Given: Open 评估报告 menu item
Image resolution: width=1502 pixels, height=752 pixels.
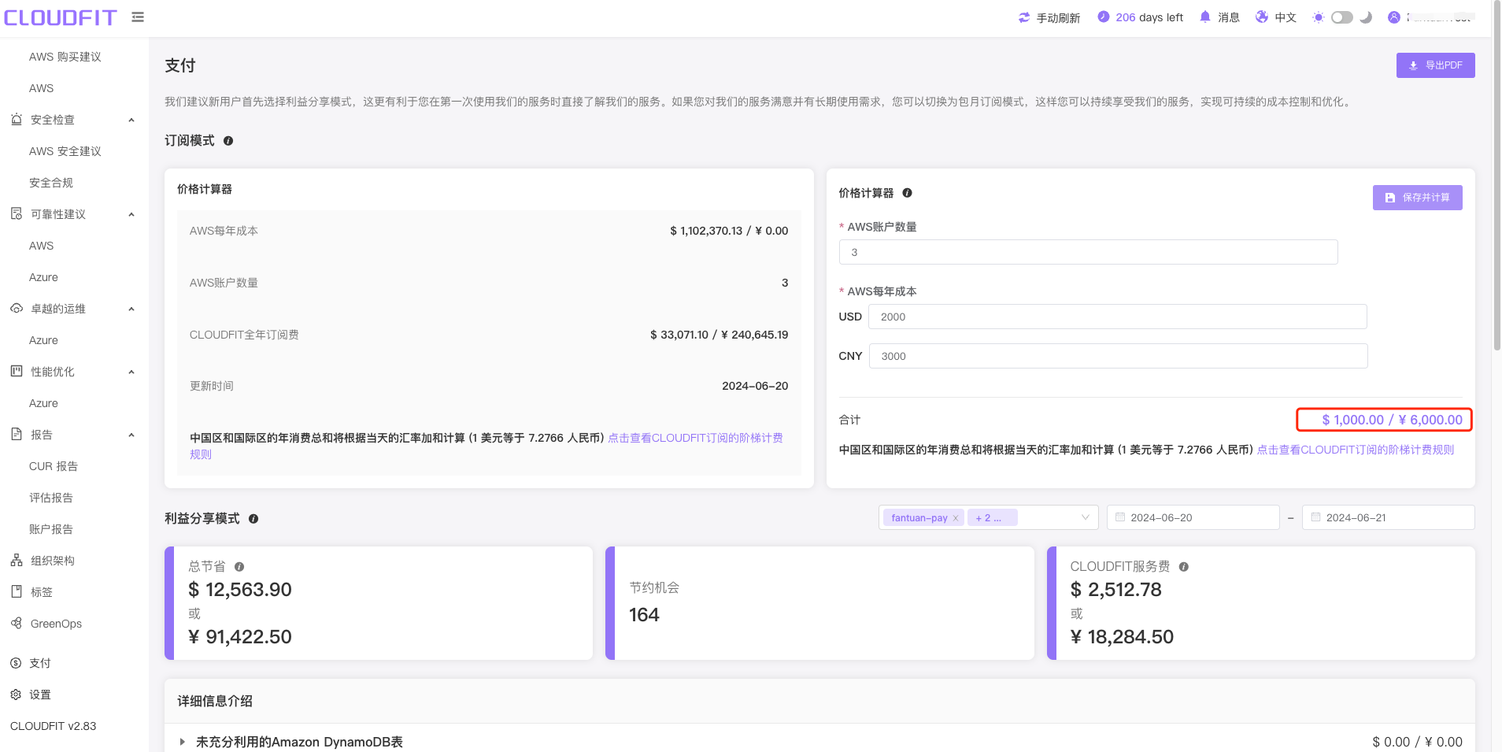Looking at the screenshot, I should click(51, 498).
